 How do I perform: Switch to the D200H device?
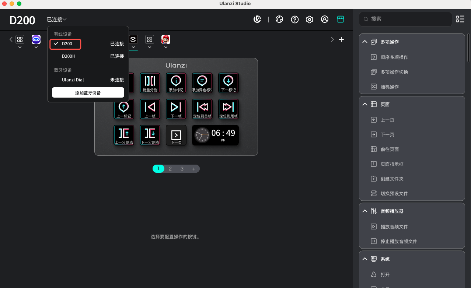click(x=69, y=56)
